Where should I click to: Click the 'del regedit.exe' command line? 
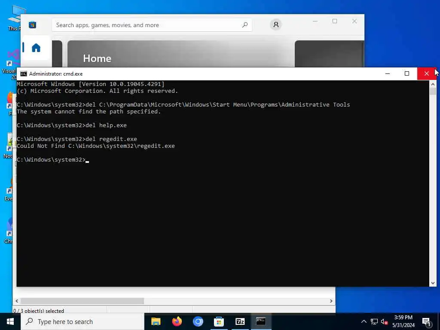pos(77,139)
